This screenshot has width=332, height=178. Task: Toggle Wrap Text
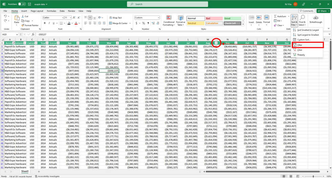[x=116, y=18]
